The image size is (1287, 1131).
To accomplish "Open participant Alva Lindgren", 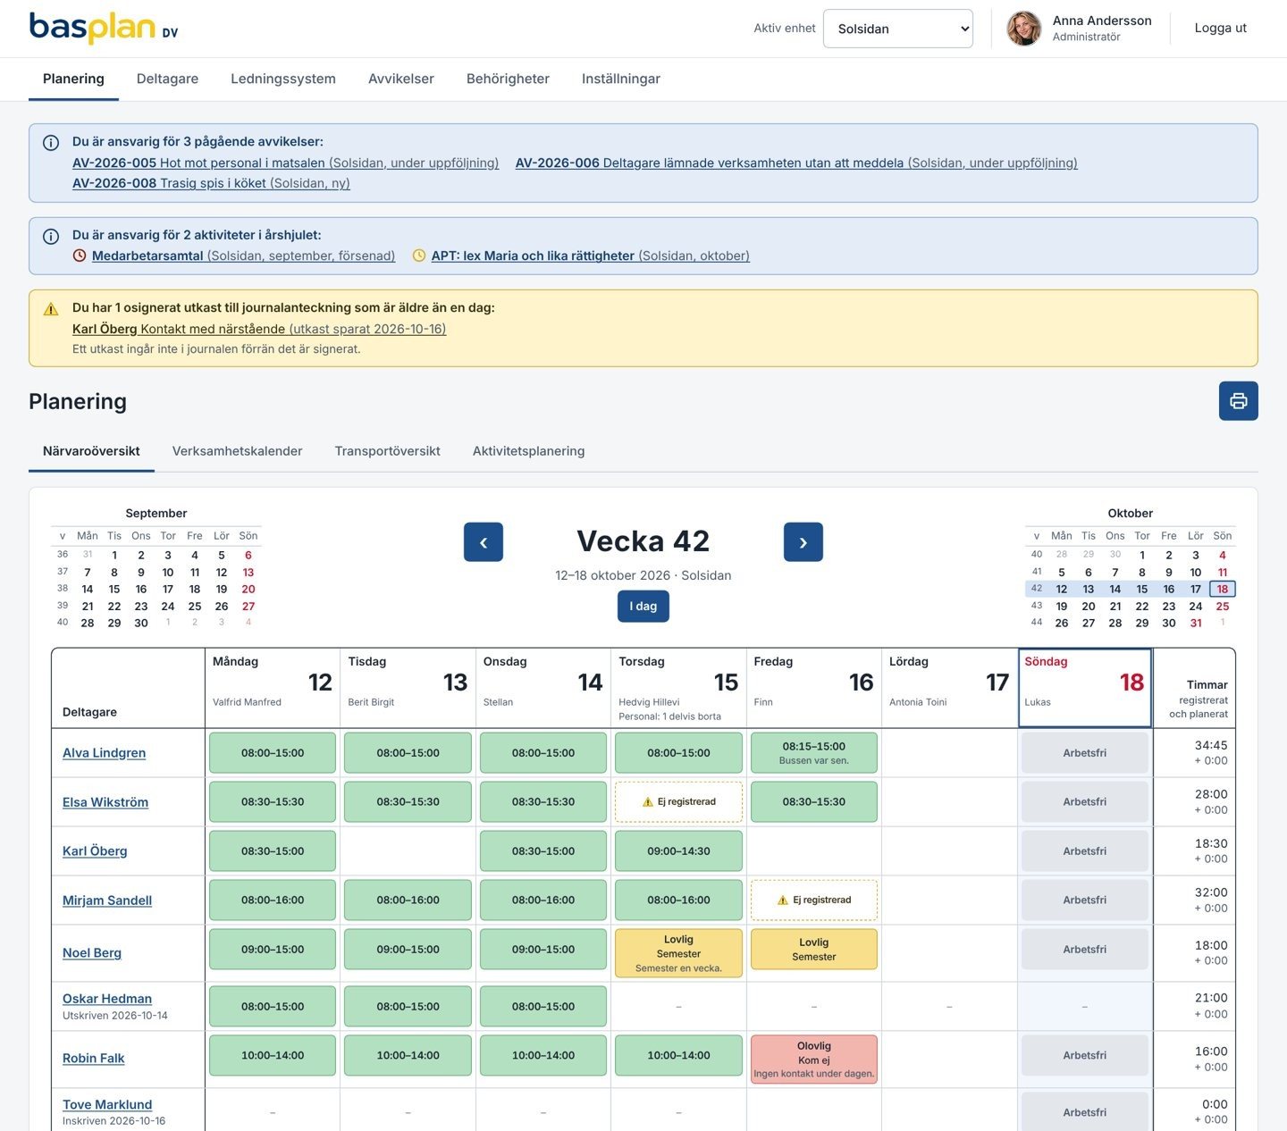I will pyautogui.click(x=104, y=753).
